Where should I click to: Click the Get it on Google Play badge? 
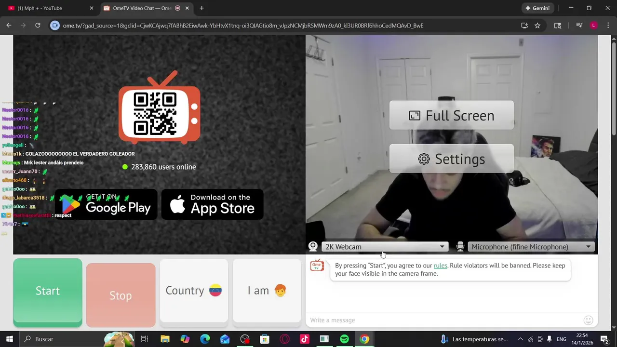click(106, 204)
